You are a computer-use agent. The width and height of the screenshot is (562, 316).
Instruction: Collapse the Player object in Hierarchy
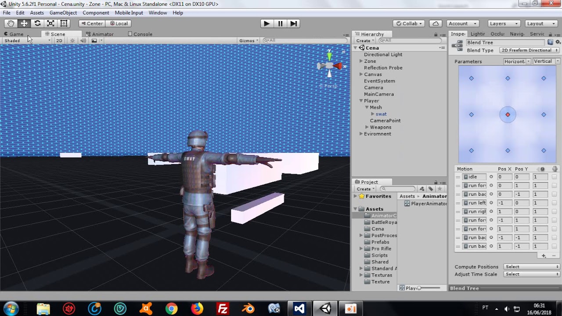pyautogui.click(x=361, y=101)
